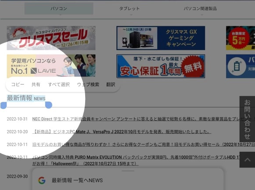
Task: Open the 【新商品】ビジネスPC Mate J news link
Action: 122,132
